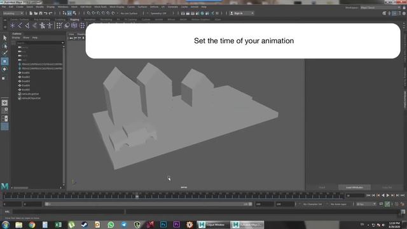Open the 30 fps frame rate dropdown
The width and height of the screenshot is (407, 229).
366,204
